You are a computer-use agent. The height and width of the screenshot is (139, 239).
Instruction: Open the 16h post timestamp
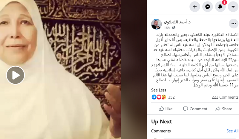[167, 28]
